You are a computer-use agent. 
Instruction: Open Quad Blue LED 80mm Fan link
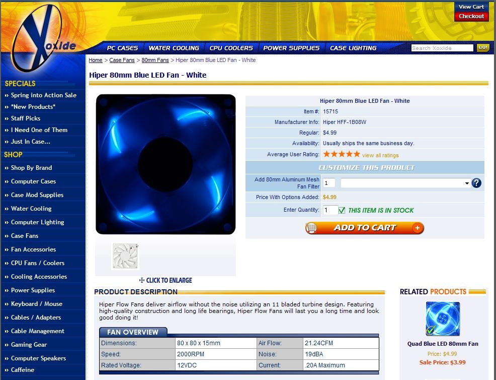click(443, 344)
